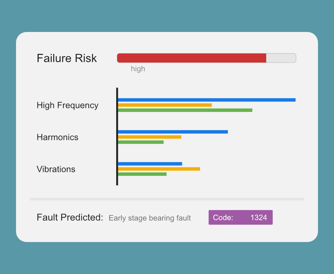This screenshot has height=274, width=334.
Task: Click the black vertical chart axis
Action: pos(117,136)
